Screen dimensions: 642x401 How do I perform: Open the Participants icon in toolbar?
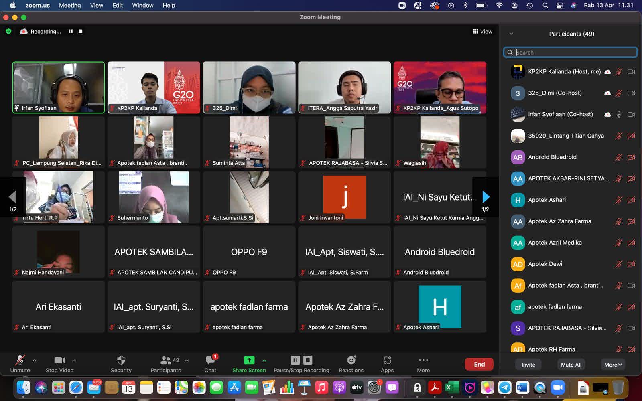[x=165, y=360]
